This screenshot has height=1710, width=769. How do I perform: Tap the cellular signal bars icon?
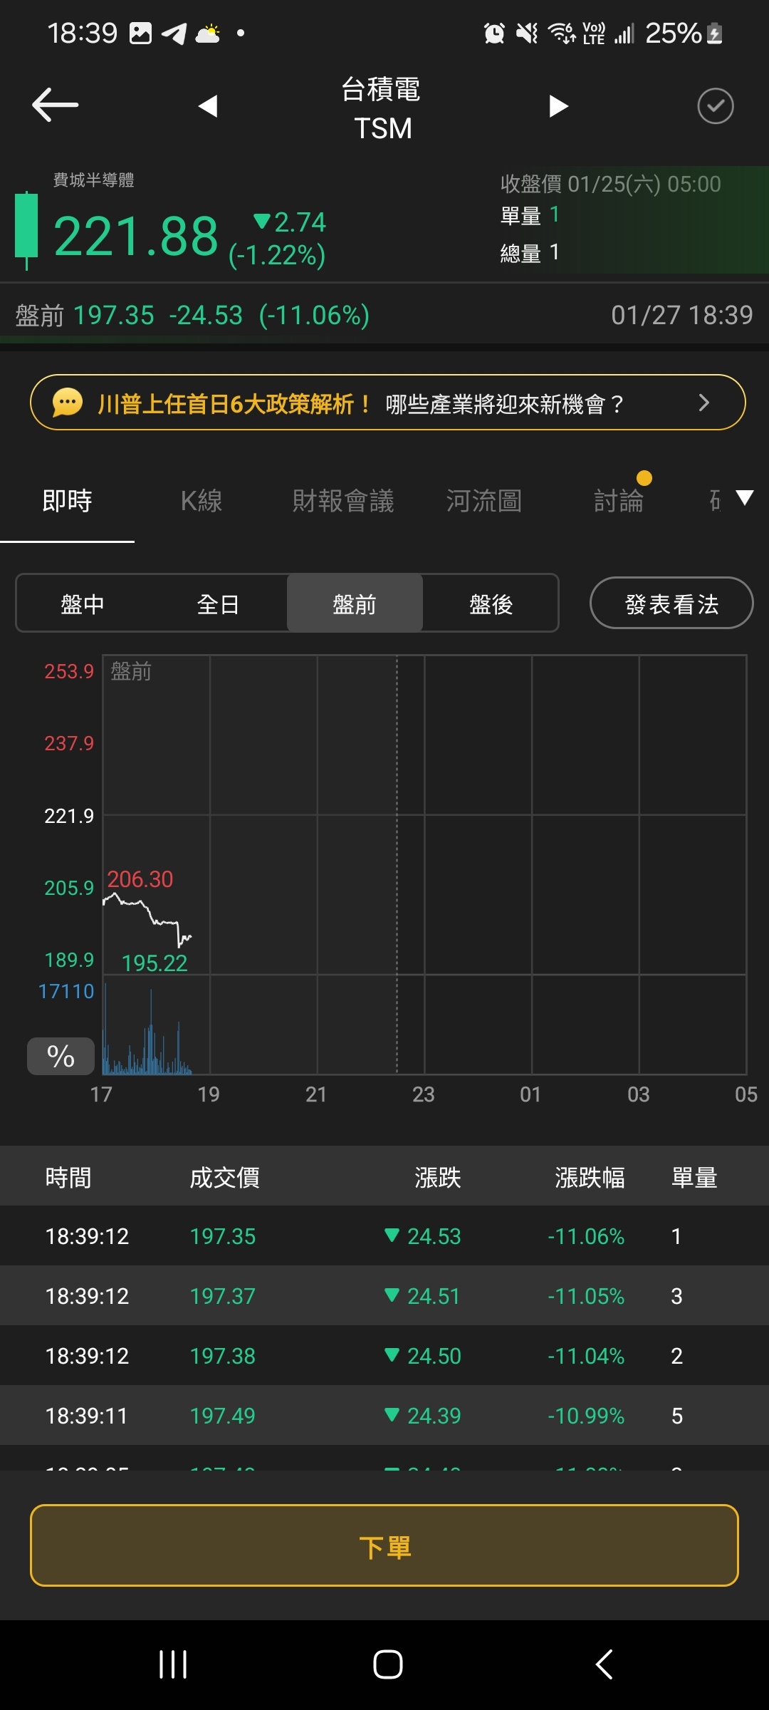coord(624,33)
